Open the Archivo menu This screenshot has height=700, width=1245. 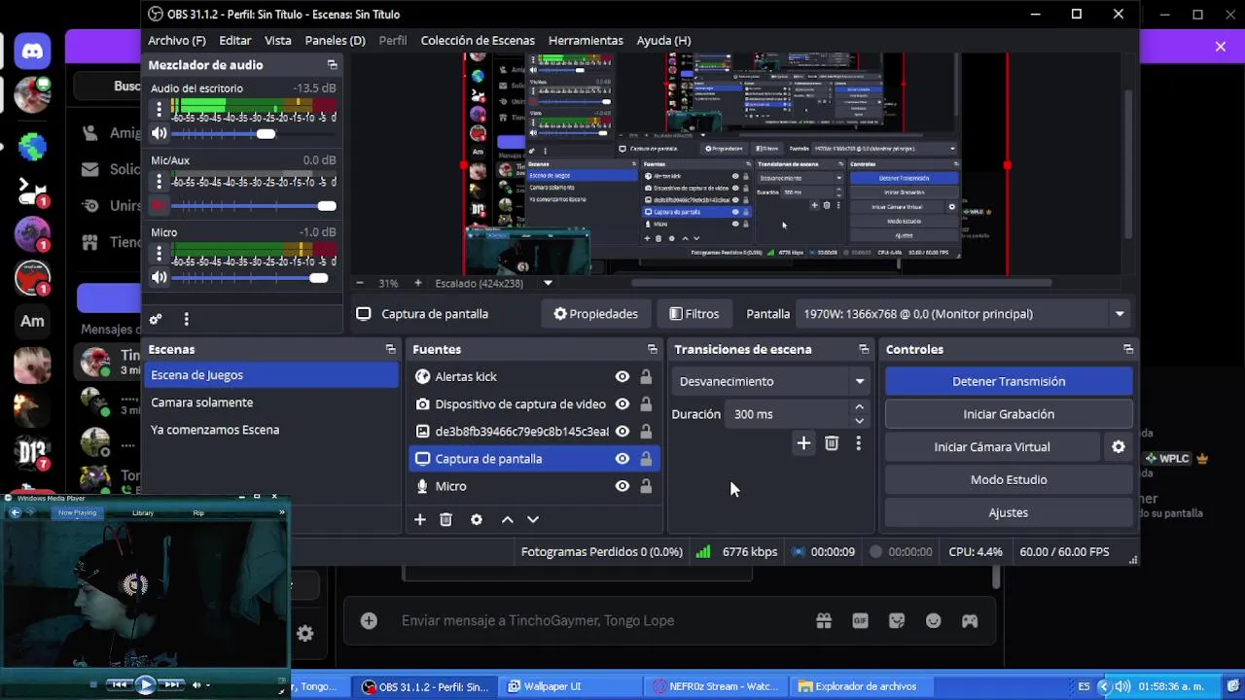177,41
